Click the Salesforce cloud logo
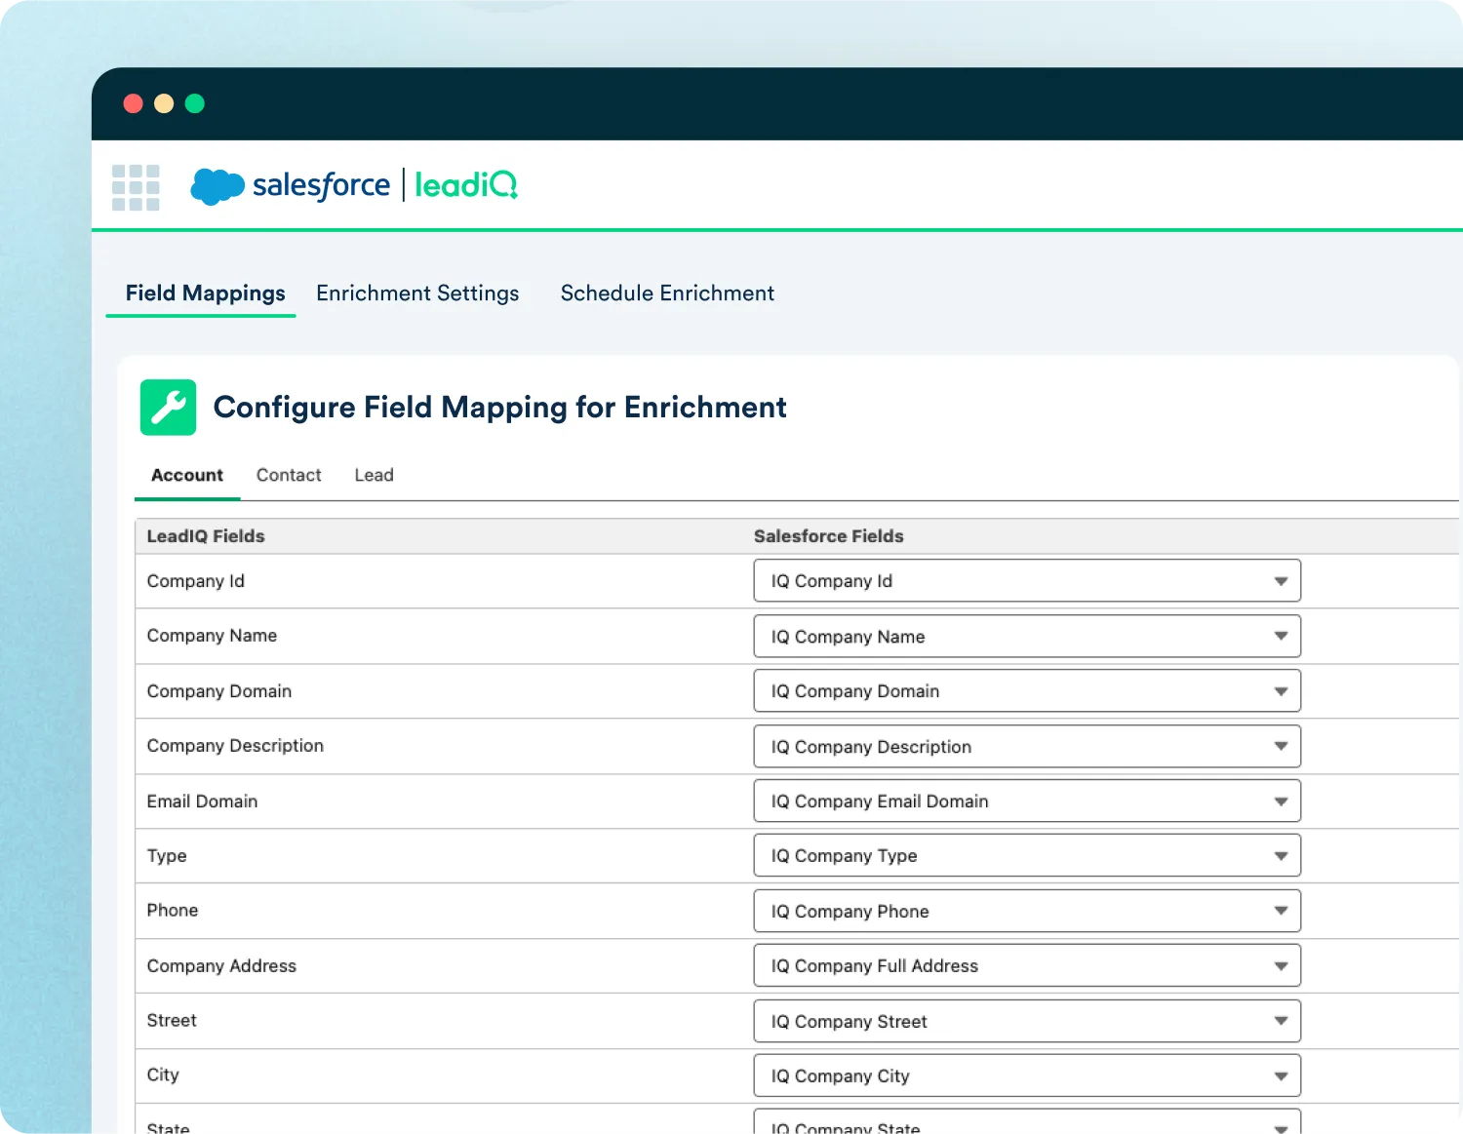Viewport: 1463px width, 1134px height. (217, 185)
